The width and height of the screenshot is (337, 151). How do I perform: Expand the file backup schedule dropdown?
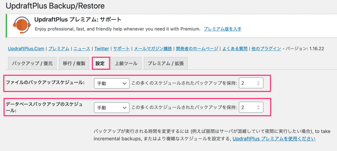click(112, 83)
